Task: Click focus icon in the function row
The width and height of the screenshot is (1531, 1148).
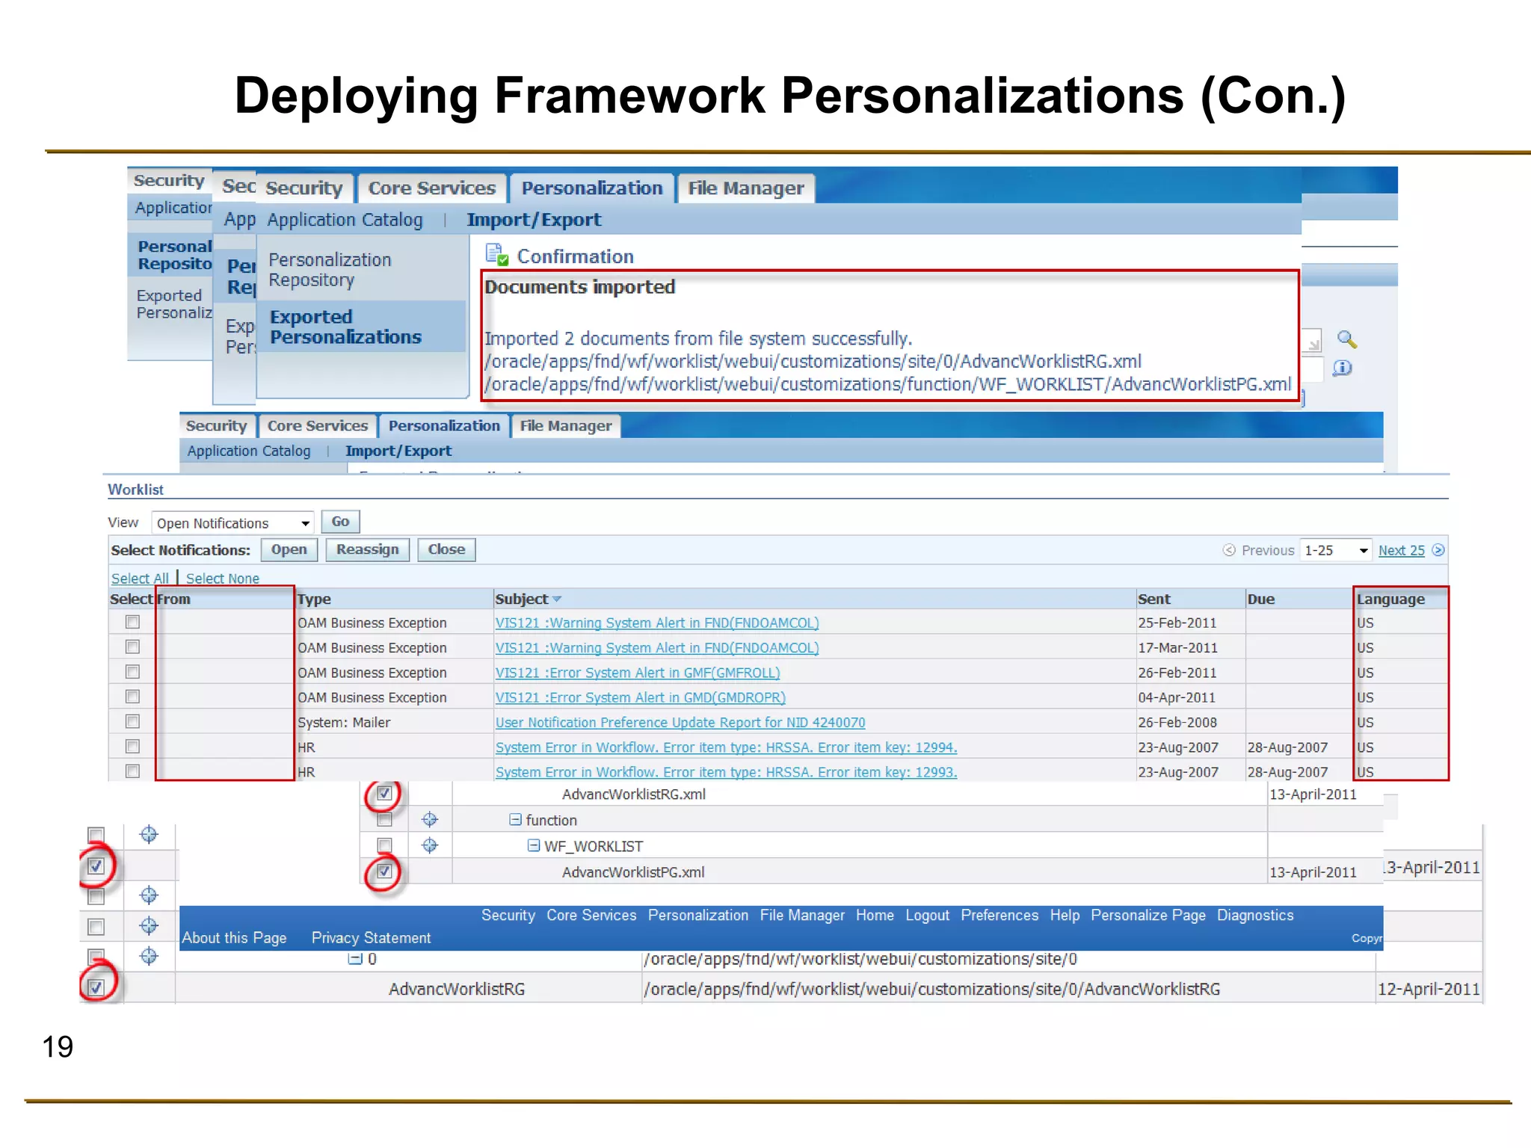Action: [430, 820]
